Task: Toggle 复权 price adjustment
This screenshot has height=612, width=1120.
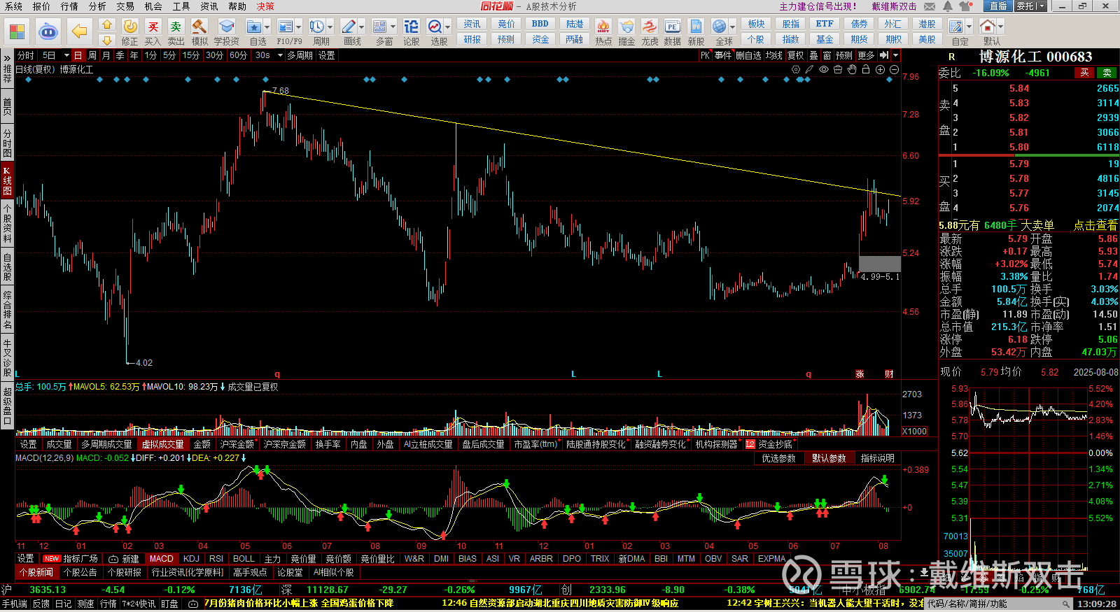Action: (795, 55)
